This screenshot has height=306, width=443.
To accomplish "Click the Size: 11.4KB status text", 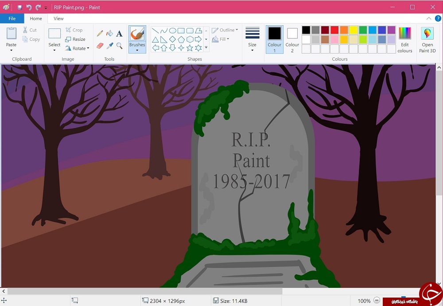I will click(x=233, y=301).
